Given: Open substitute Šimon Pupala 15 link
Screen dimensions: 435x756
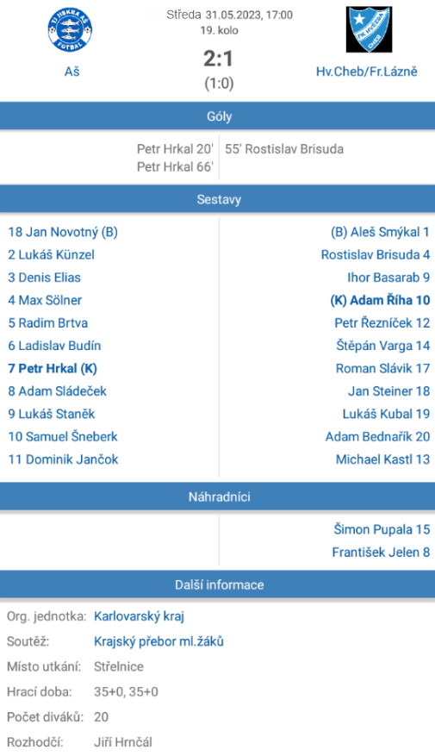Looking at the screenshot, I should 382,529.
